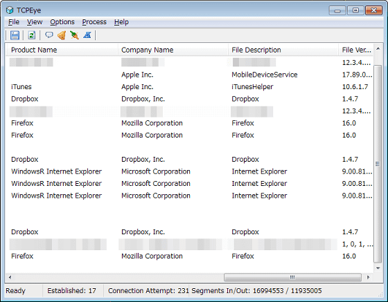Open the Help menu
Screen dimensions: 388x302
point(121,22)
